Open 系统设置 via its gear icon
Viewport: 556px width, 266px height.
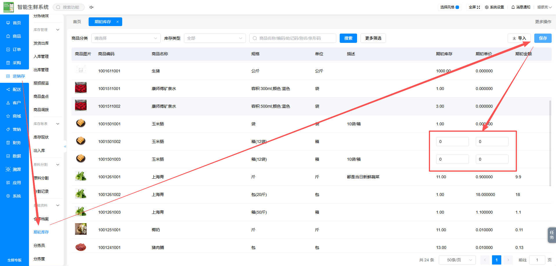tap(487, 7)
